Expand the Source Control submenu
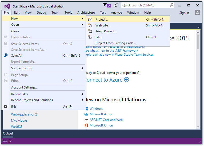Image resolution: width=204 pixels, height=146 pixels. 83,68
